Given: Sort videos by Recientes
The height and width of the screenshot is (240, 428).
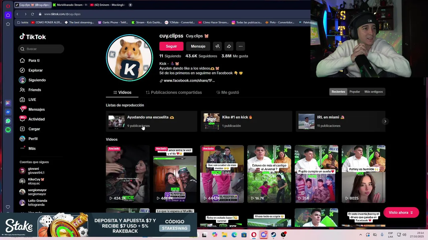Looking at the screenshot, I should tap(338, 92).
